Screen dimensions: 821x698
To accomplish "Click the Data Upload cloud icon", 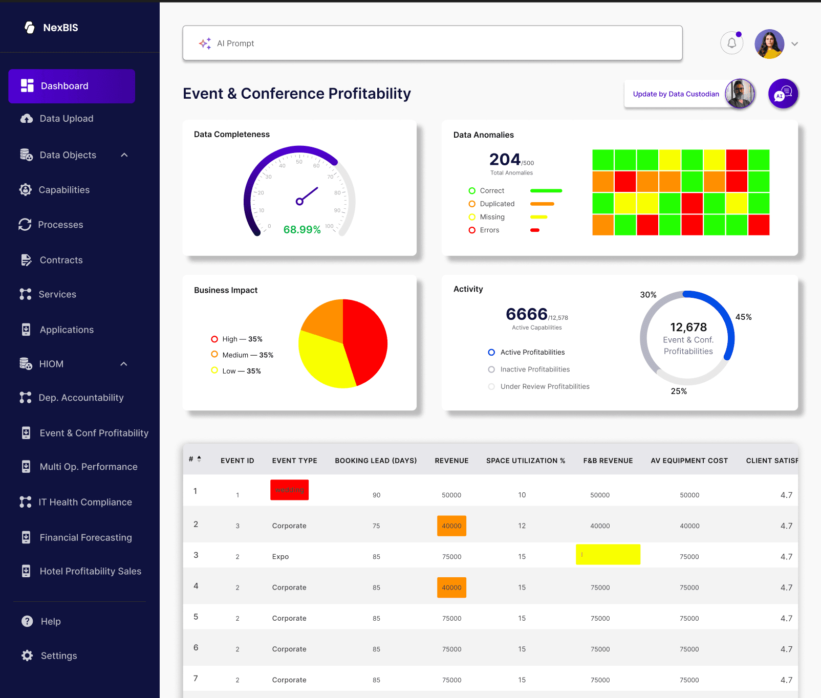I will pyautogui.click(x=27, y=119).
